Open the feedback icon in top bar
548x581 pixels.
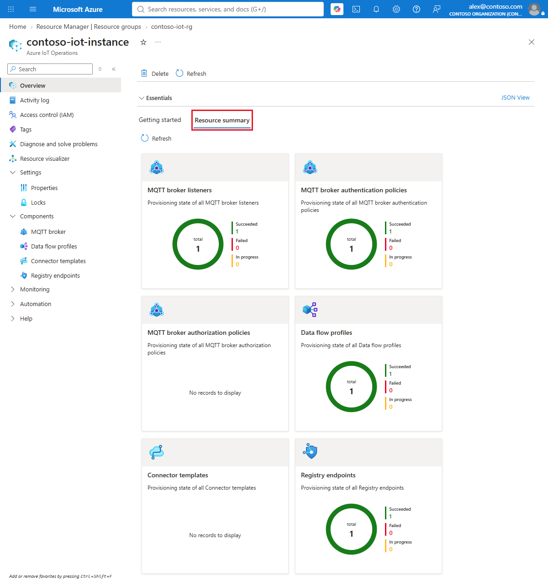click(x=437, y=9)
